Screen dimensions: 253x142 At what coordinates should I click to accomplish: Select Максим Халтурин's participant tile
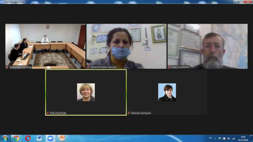coord(167,92)
